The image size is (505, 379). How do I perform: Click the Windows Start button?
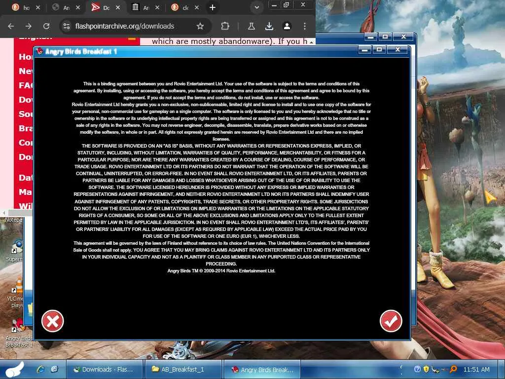click(x=15, y=369)
